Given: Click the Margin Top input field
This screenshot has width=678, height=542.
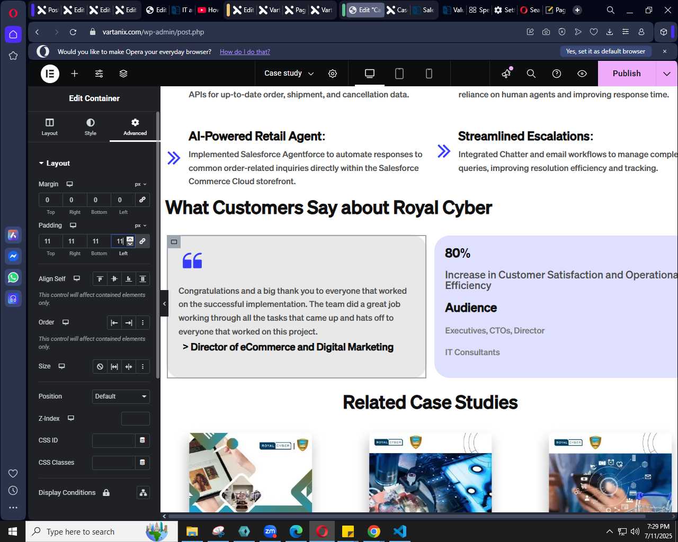Looking at the screenshot, I should point(51,200).
